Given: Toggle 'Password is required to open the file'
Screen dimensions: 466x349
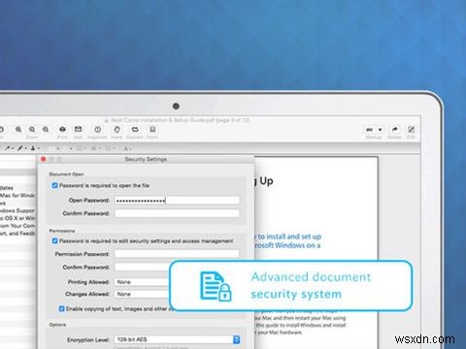Looking at the screenshot, I should (x=54, y=185).
